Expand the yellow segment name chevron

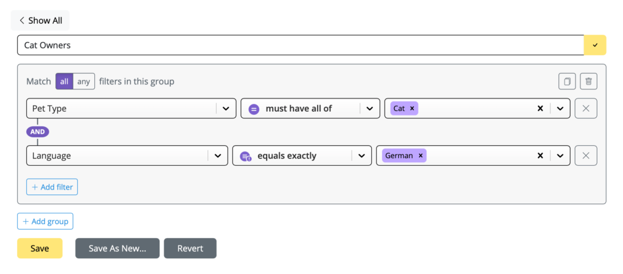595,45
